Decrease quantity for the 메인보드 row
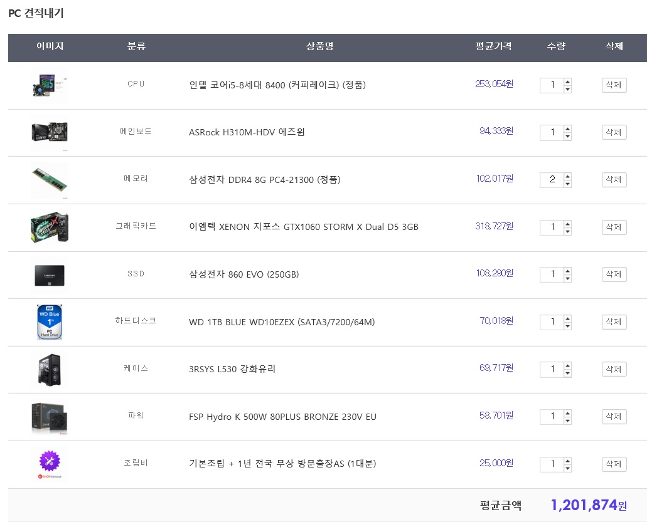Viewport: 647px width, 522px height. (568, 137)
